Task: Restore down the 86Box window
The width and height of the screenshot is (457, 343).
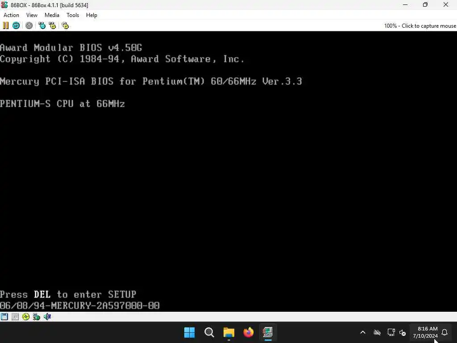Action: point(425,4)
